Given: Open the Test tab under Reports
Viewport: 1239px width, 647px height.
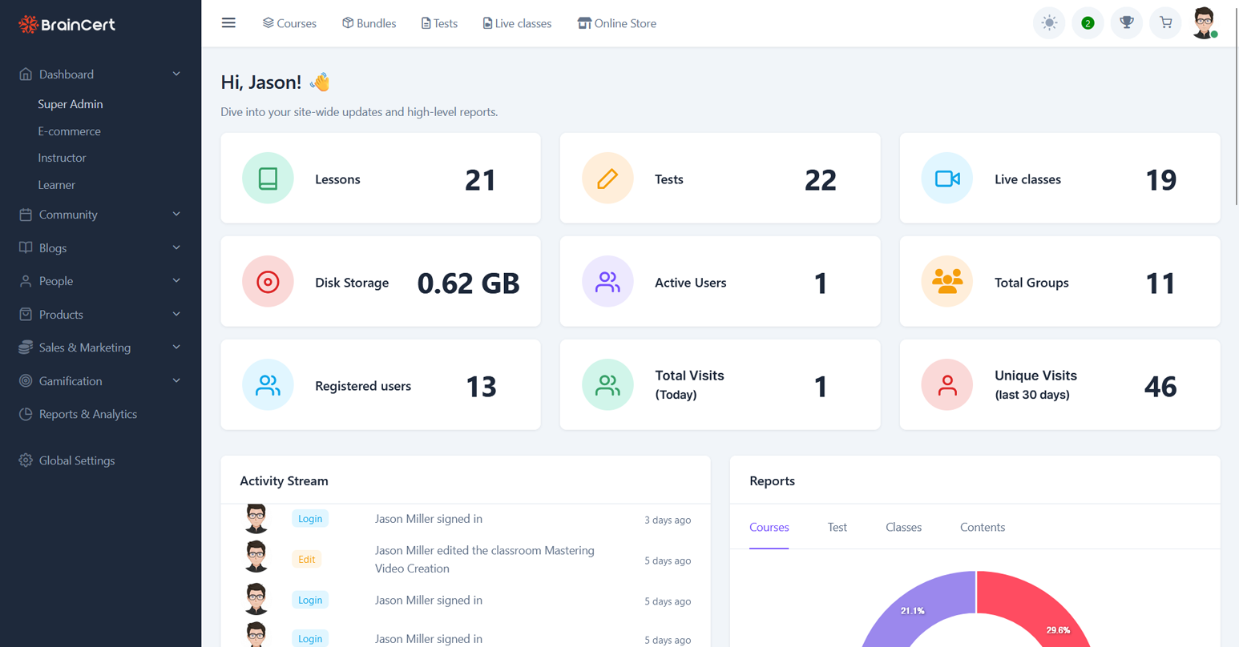Looking at the screenshot, I should (837, 527).
